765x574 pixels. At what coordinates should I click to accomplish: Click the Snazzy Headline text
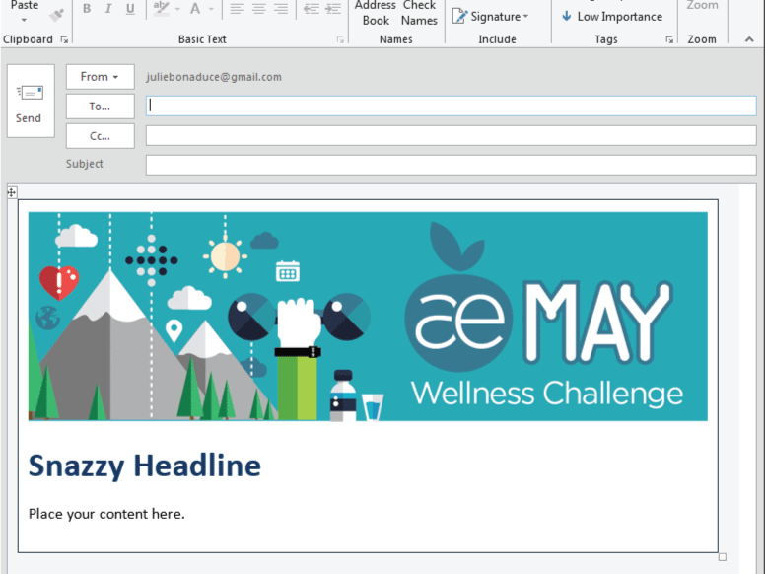click(x=144, y=466)
